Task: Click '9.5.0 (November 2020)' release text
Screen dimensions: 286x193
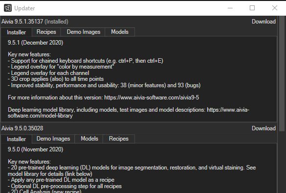Action: (35, 149)
